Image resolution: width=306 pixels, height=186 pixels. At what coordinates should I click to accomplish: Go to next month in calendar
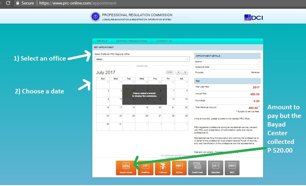(x=185, y=72)
